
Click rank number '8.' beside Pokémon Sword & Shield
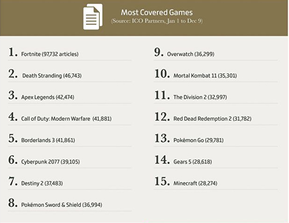(x=13, y=203)
